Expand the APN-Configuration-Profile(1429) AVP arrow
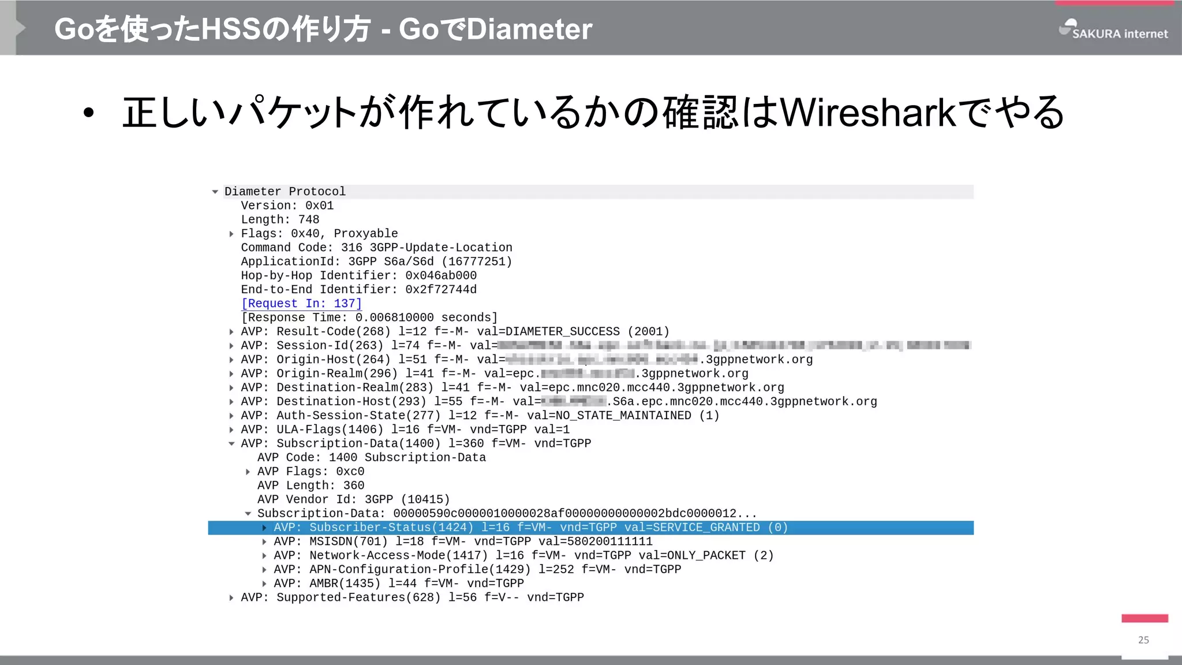The width and height of the screenshot is (1182, 665). (264, 570)
